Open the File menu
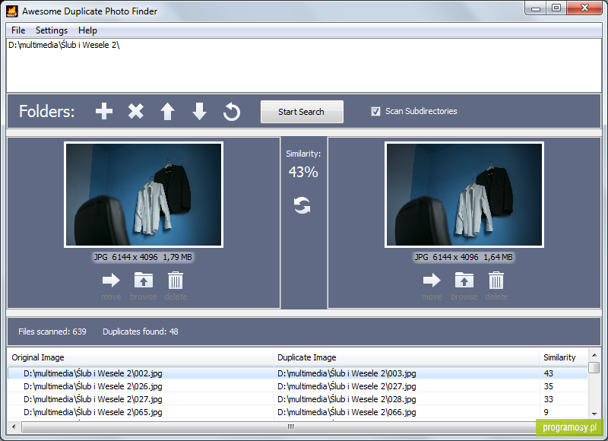Viewport: 608px width, 441px height. click(x=18, y=30)
